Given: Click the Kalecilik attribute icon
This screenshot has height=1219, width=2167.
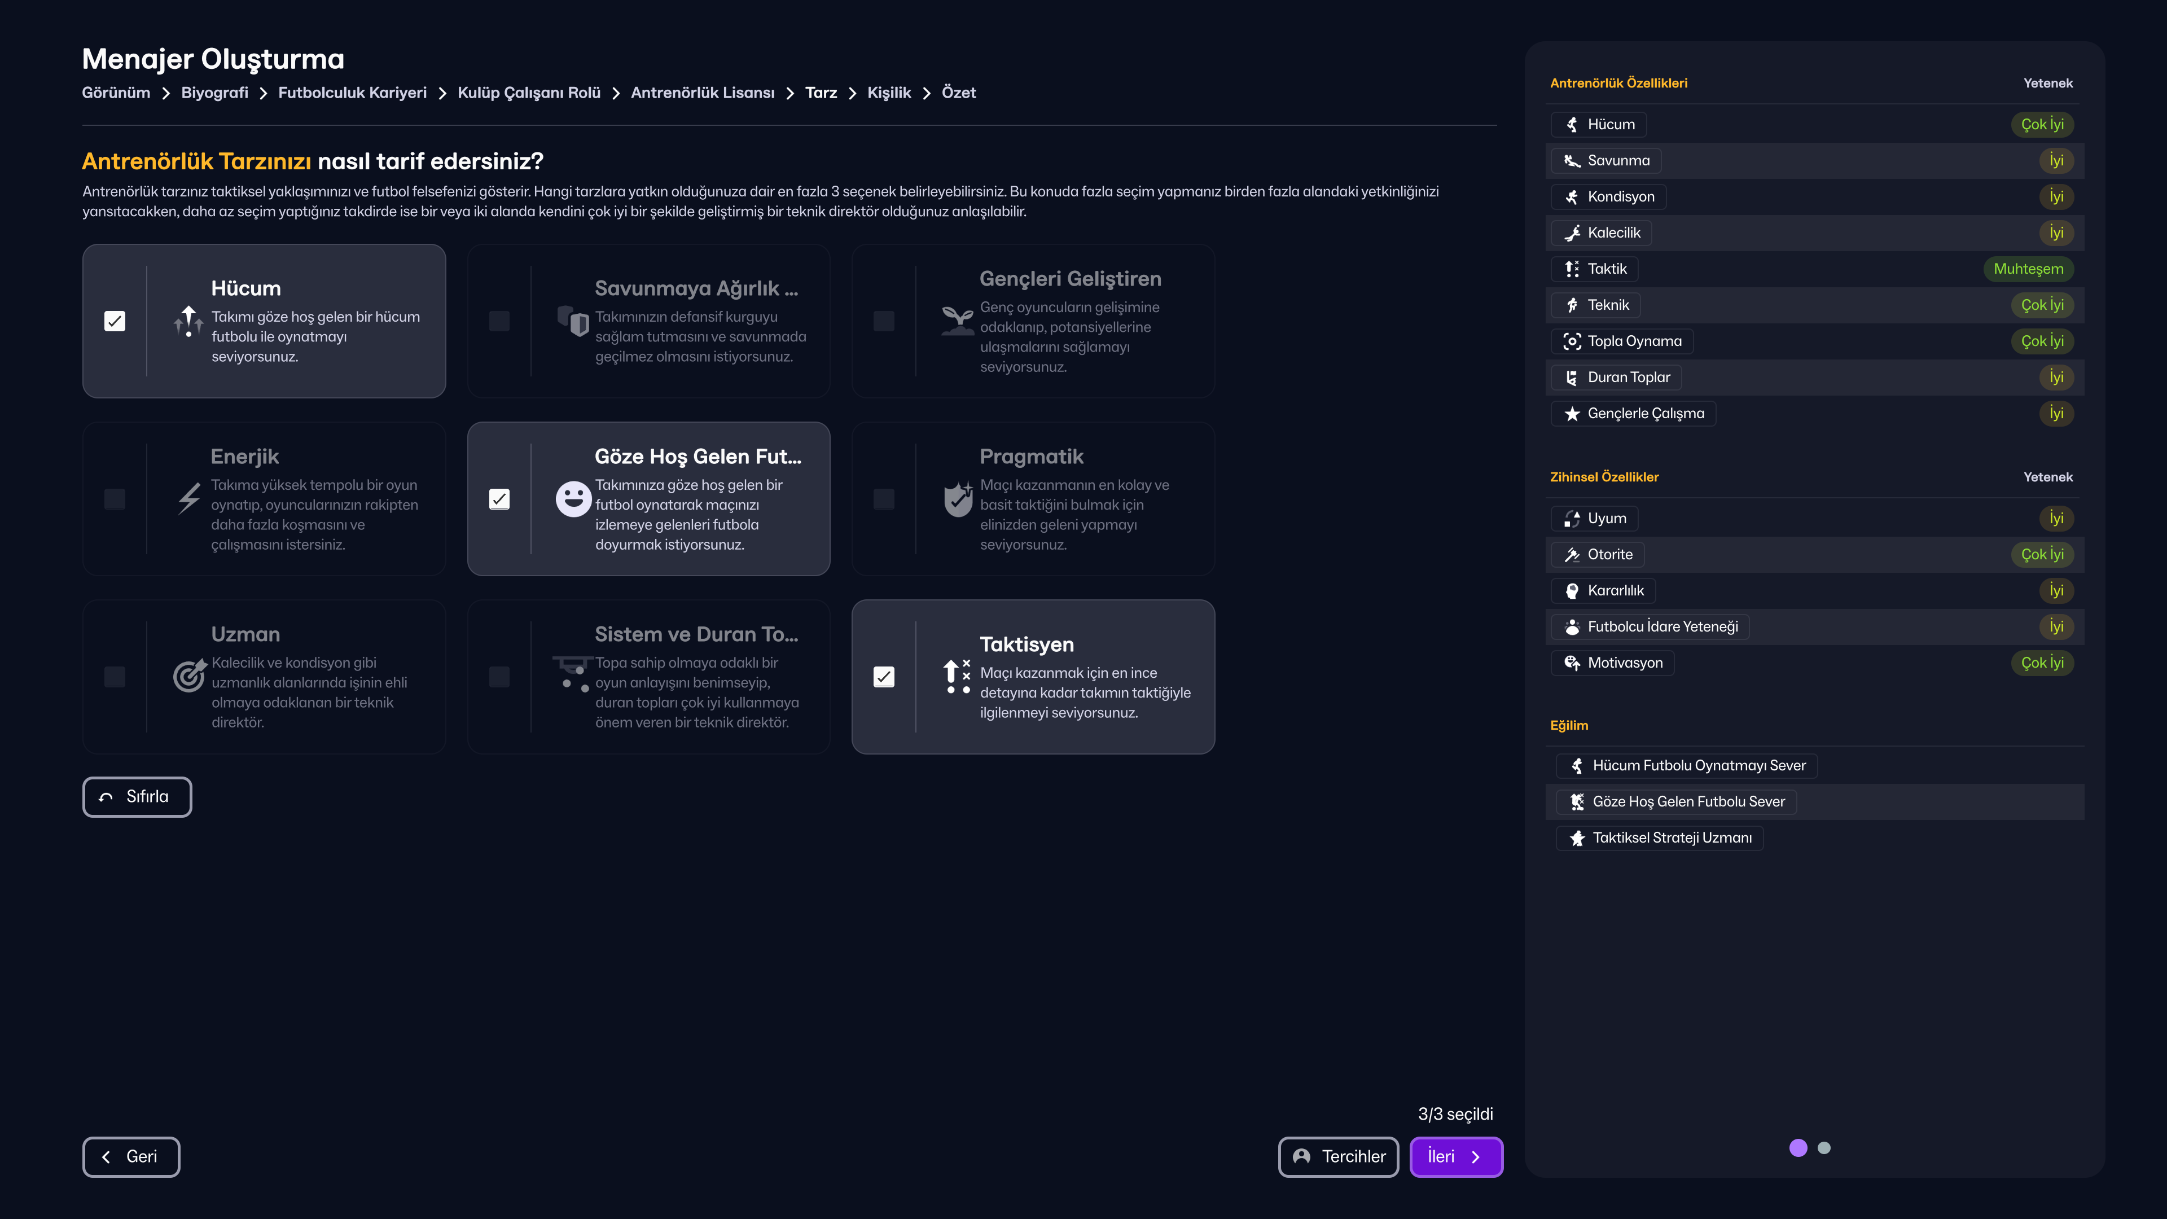Looking at the screenshot, I should click(1572, 233).
